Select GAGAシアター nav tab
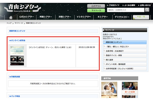The width and height of the screenshot is (153, 101). pyautogui.click(x=27, y=17)
